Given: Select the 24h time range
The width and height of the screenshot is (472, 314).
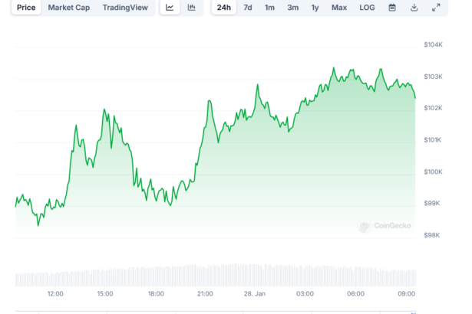Looking at the screenshot, I should (x=223, y=8).
